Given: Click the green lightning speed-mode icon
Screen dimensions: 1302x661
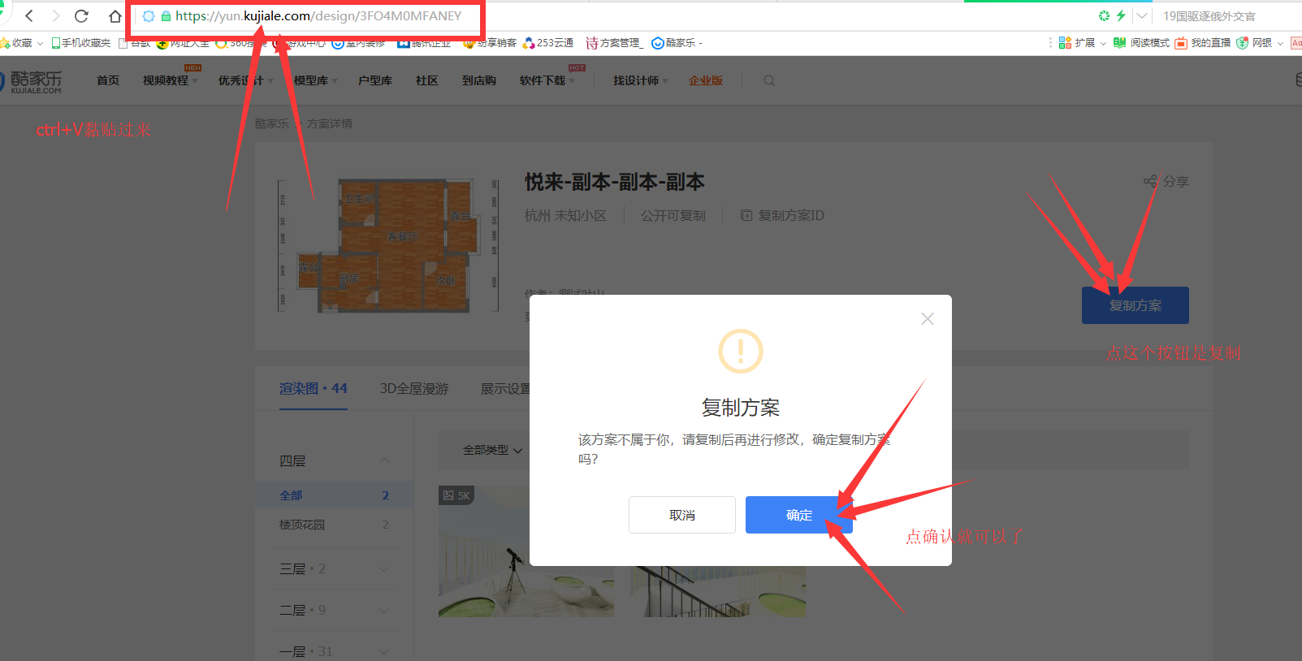Looking at the screenshot, I should pos(1121,15).
